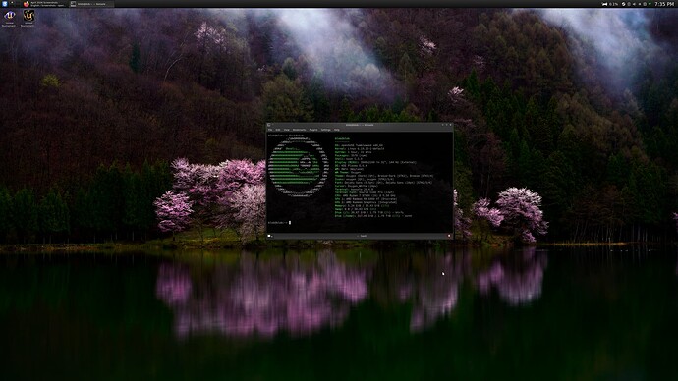The height and width of the screenshot is (381, 678).
Task: Open the Konsole File menu
Action: 270,130
